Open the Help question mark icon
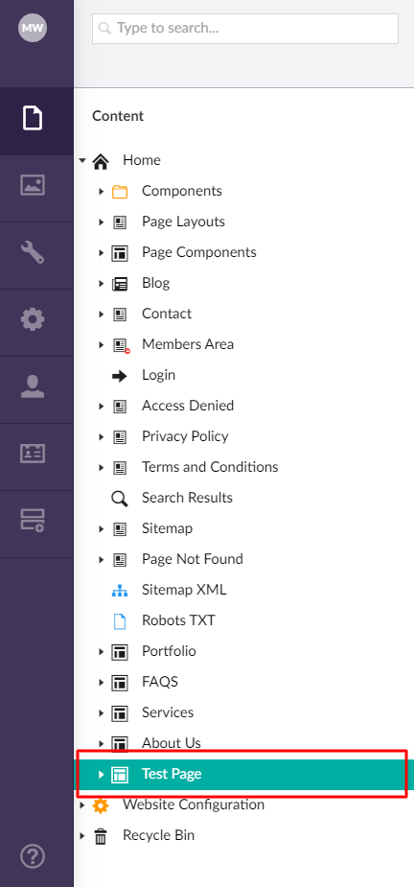The height and width of the screenshot is (887, 414). (33, 856)
